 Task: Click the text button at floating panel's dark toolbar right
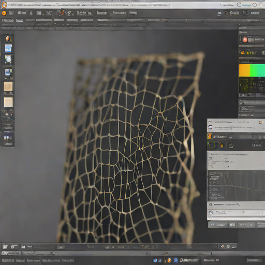tap(257, 145)
